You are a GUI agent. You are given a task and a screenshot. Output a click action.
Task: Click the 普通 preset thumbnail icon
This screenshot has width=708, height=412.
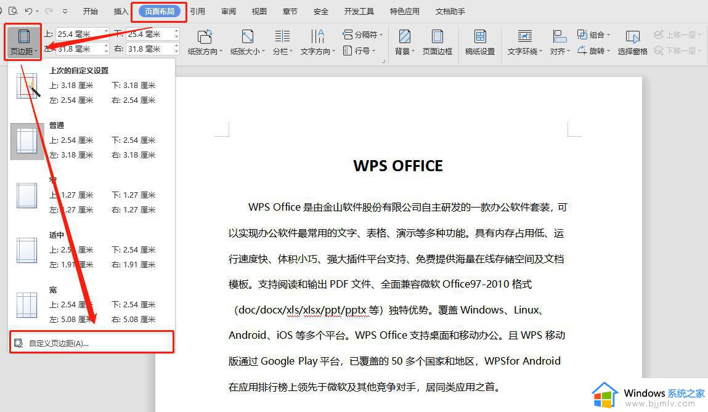click(x=27, y=141)
